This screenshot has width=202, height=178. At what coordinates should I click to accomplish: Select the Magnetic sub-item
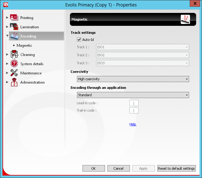(24, 45)
